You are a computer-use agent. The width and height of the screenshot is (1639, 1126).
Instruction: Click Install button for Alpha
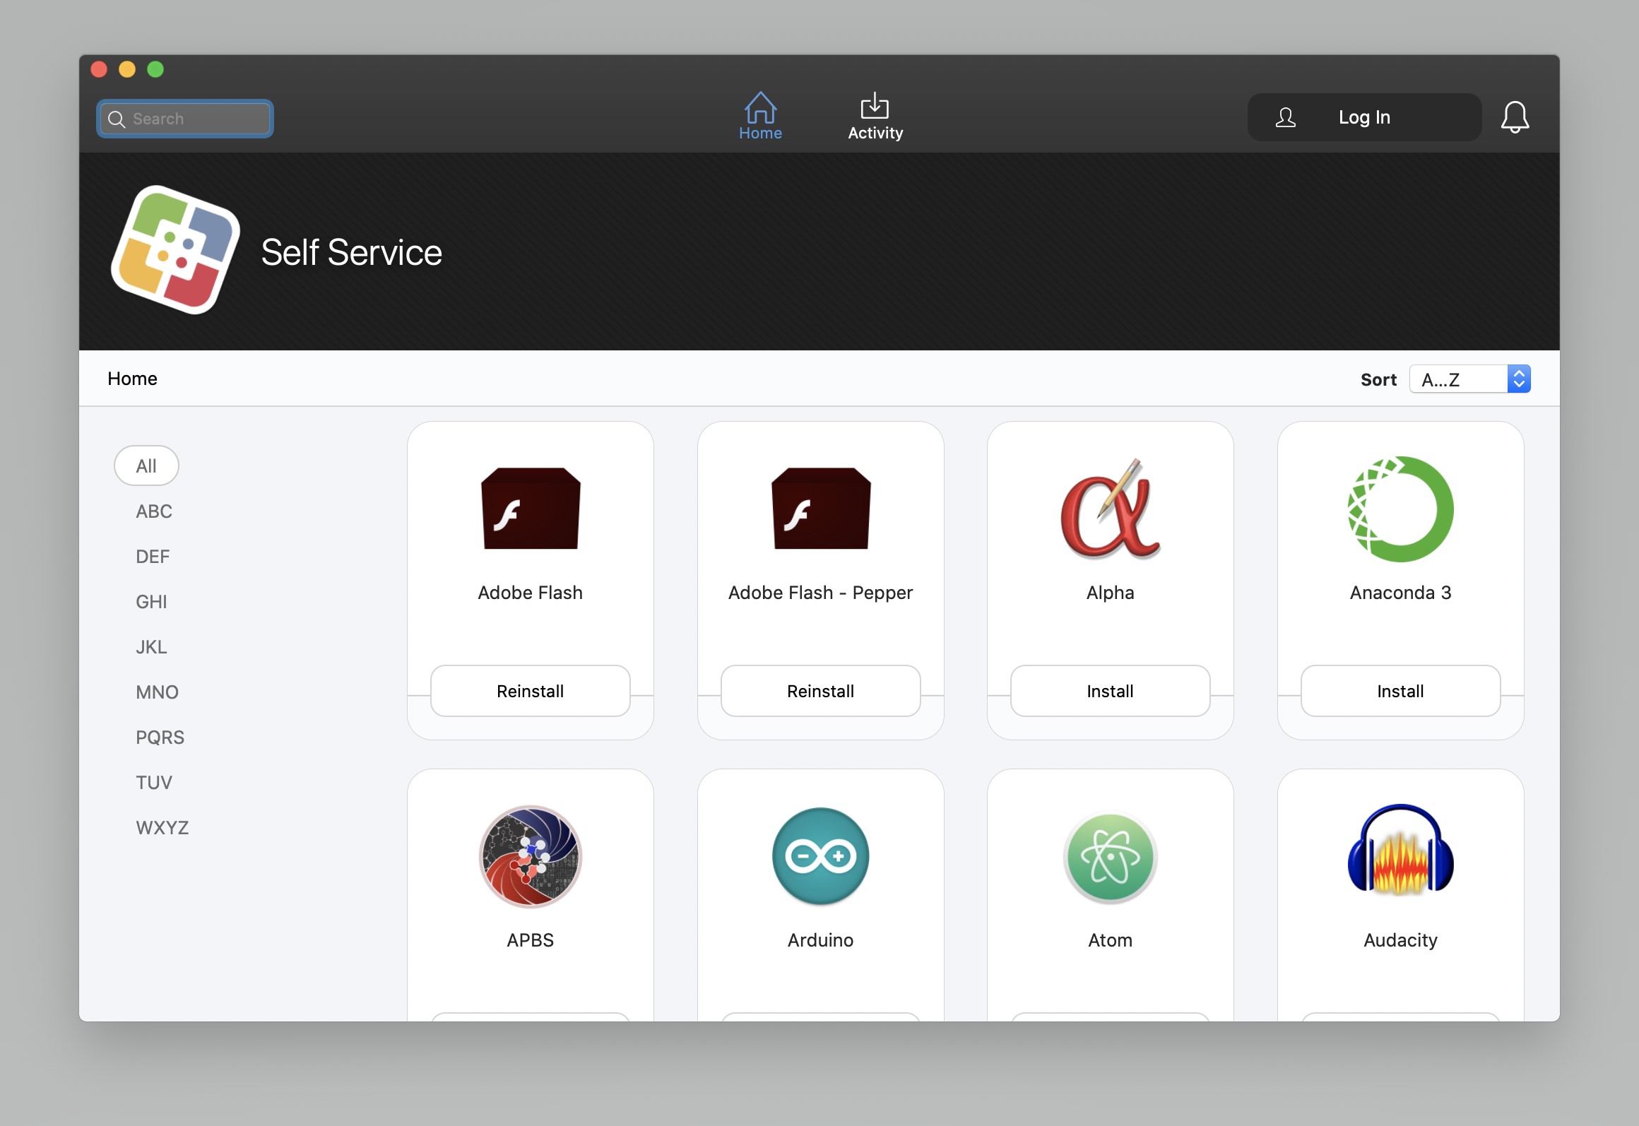click(1110, 690)
